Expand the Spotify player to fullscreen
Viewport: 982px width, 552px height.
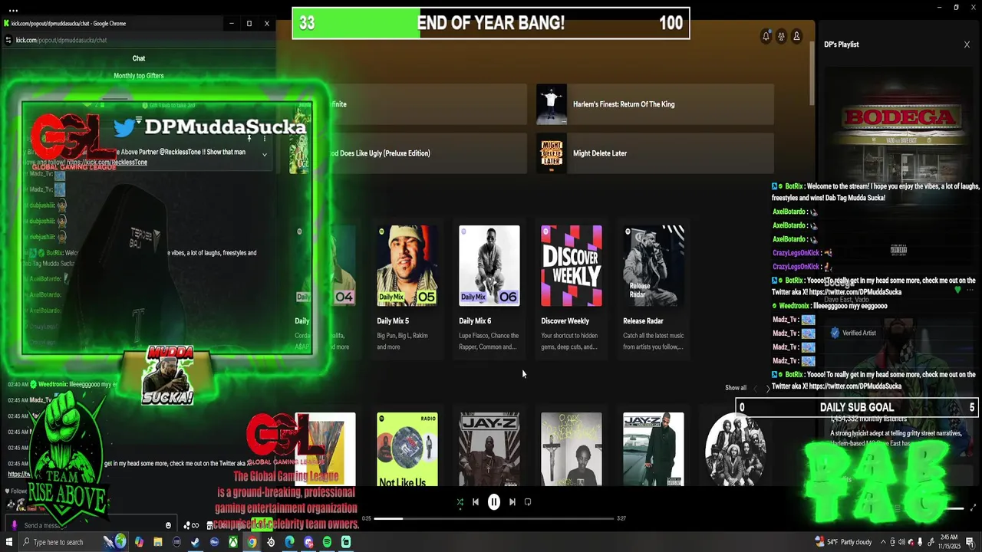click(973, 508)
